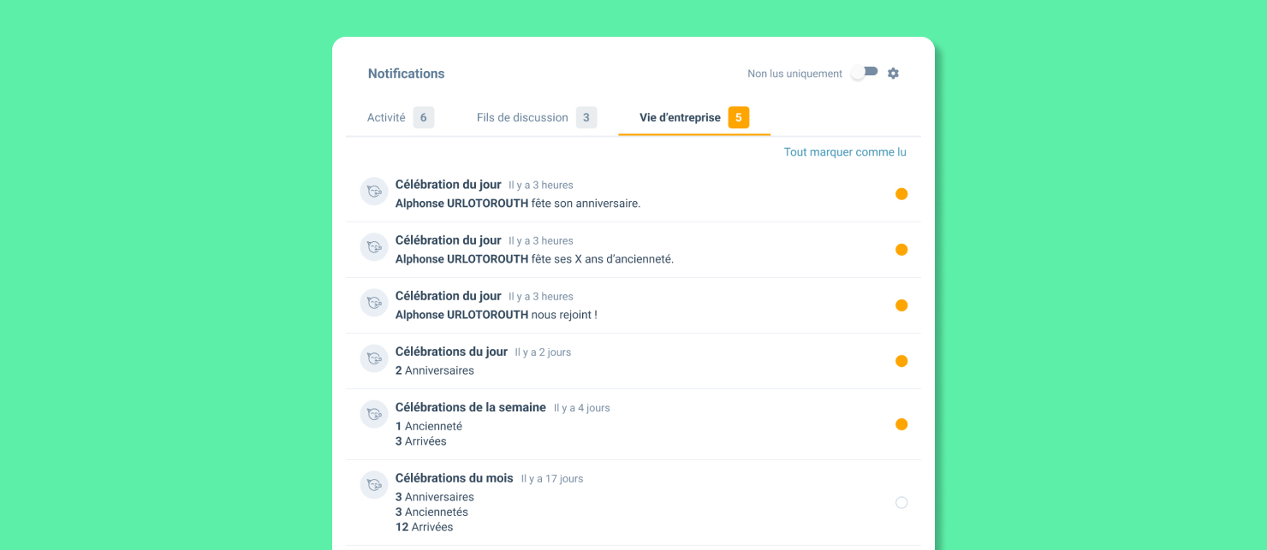Click celebration icon of 2 Anniversaires notification
The image size is (1267, 550).
[x=374, y=358]
